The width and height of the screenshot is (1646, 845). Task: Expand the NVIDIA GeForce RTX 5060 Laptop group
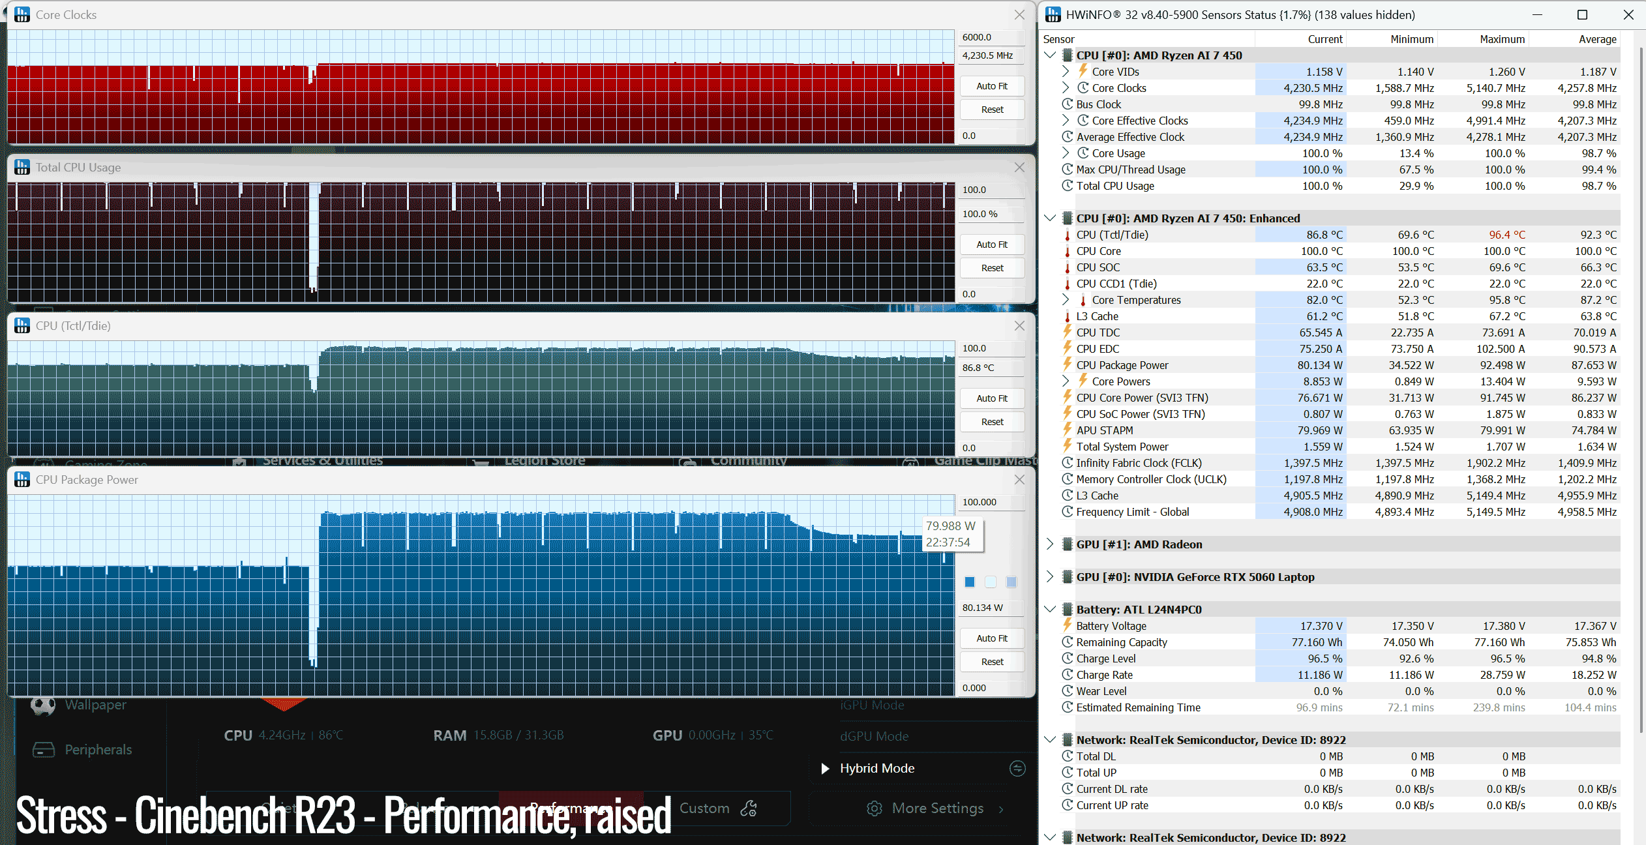[x=1050, y=577]
